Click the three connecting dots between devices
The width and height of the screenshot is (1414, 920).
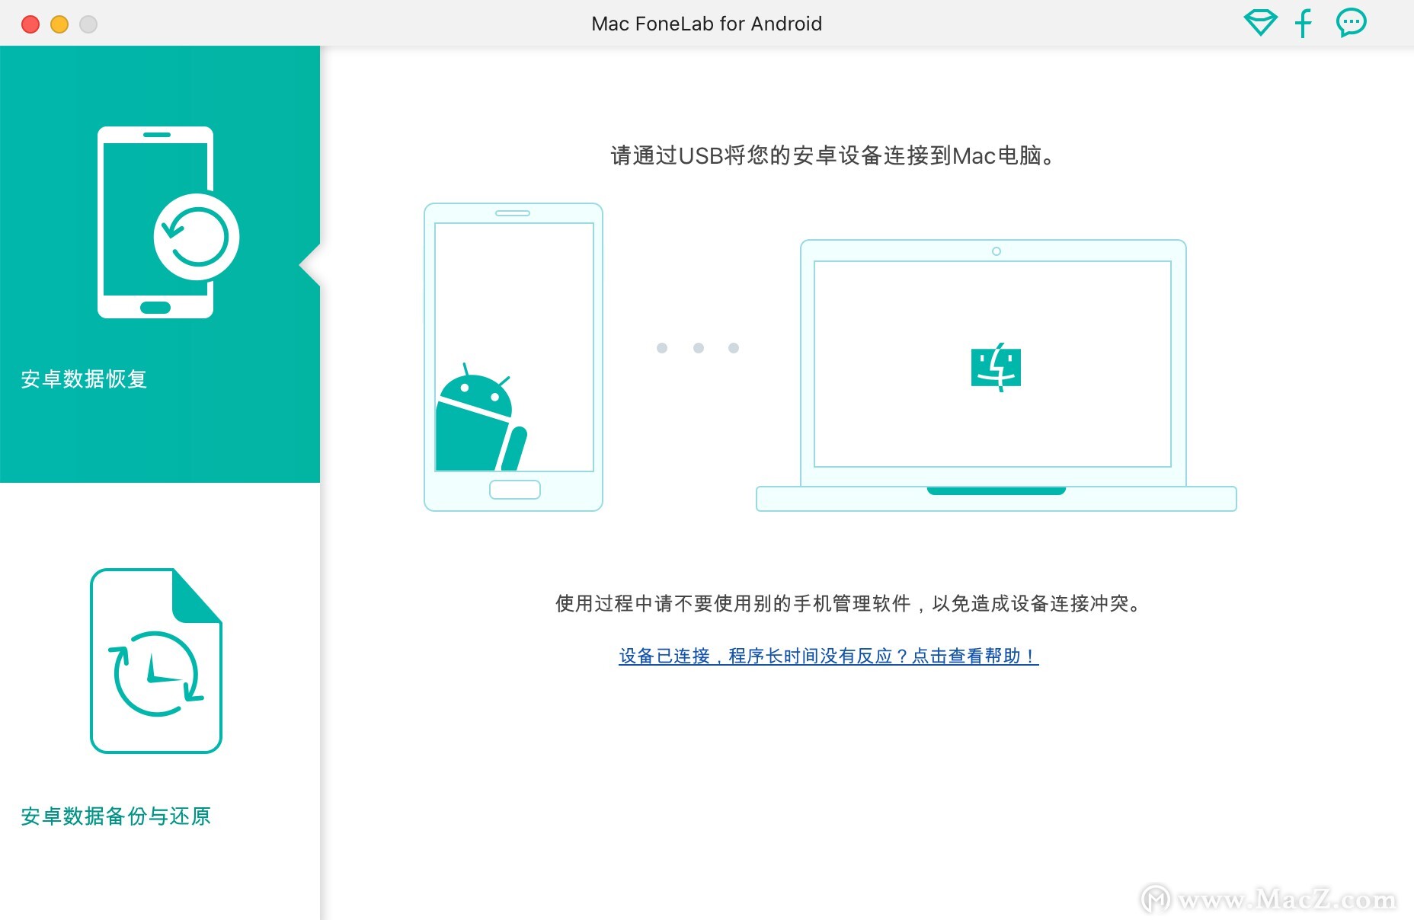[x=697, y=347]
